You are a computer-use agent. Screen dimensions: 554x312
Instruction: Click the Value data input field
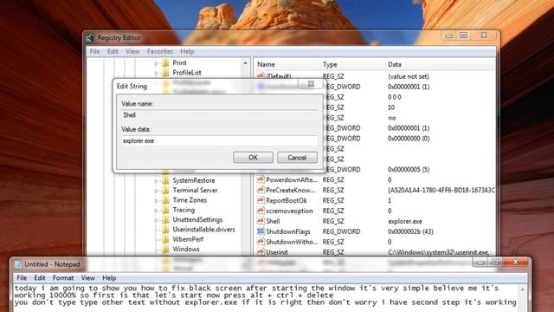219,140
